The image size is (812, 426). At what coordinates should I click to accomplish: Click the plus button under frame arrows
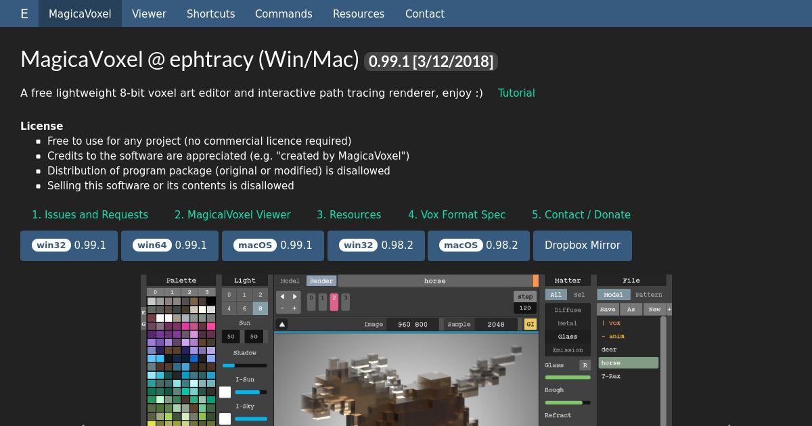click(295, 308)
